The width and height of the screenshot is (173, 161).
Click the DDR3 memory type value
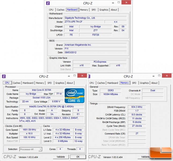[111, 91]
